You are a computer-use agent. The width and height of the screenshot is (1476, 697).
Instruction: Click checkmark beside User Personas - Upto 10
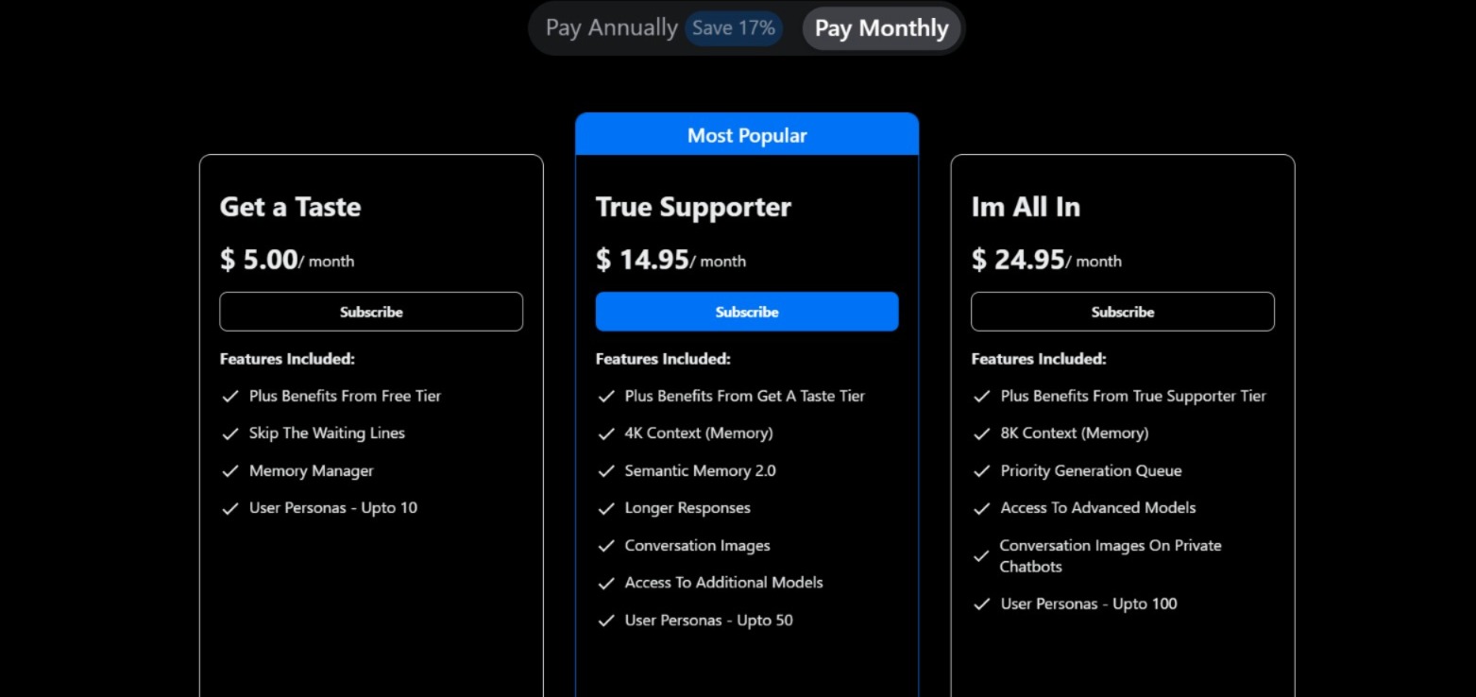point(229,508)
